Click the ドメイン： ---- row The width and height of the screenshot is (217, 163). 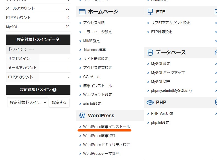coord(38,49)
